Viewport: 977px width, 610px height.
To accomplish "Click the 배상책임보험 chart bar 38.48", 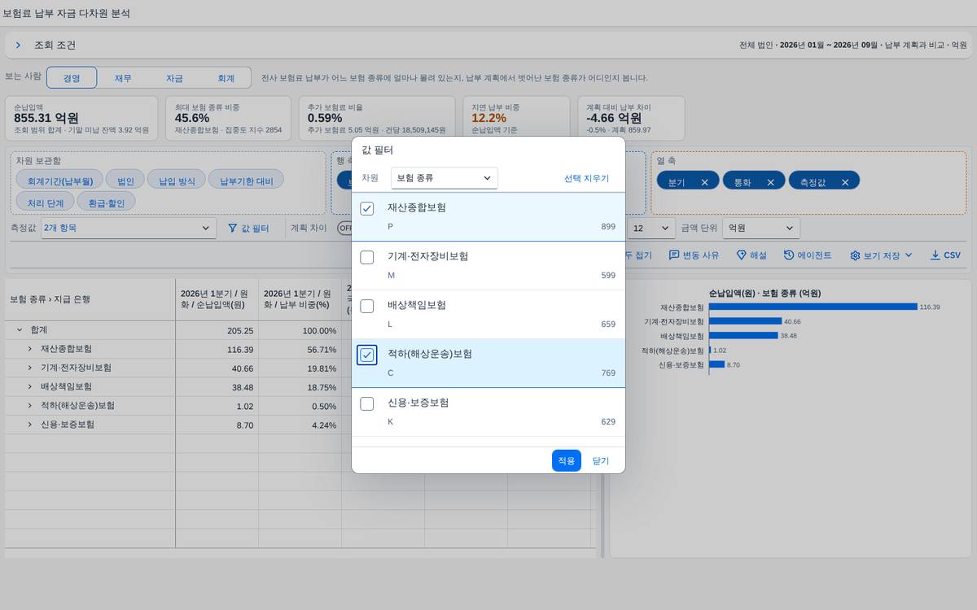I will (x=743, y=335).
